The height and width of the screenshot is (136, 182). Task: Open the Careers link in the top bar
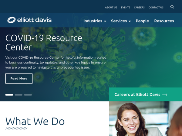[139, 8]
